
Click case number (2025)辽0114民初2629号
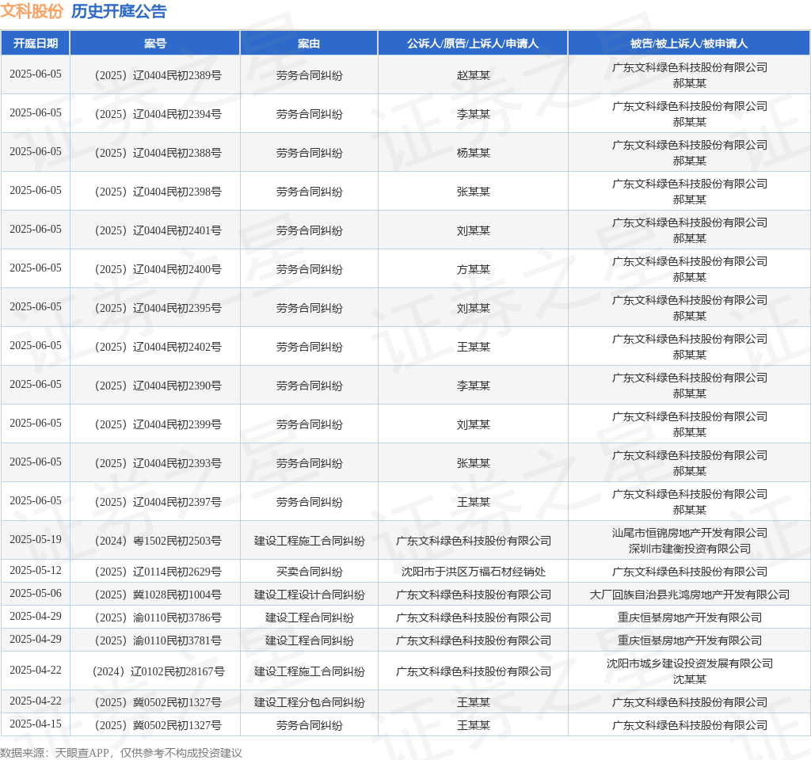158,572
